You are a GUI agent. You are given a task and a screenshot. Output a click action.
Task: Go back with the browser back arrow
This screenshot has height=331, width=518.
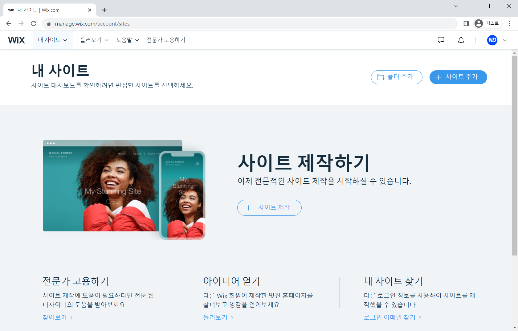(x=9, y=23)
